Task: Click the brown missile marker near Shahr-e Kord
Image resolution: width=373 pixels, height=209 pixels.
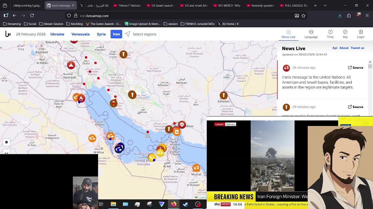Action: 123,54
